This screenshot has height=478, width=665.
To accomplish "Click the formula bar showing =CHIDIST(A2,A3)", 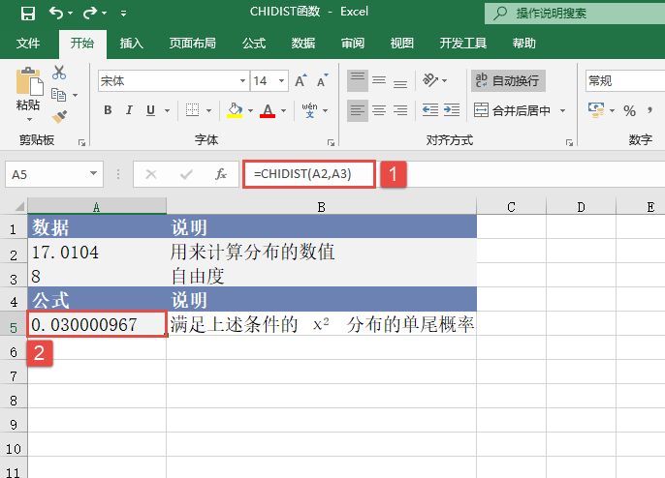I will [308, 174].
